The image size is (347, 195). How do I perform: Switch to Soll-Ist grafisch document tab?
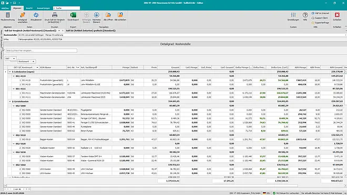pos(91,30)
